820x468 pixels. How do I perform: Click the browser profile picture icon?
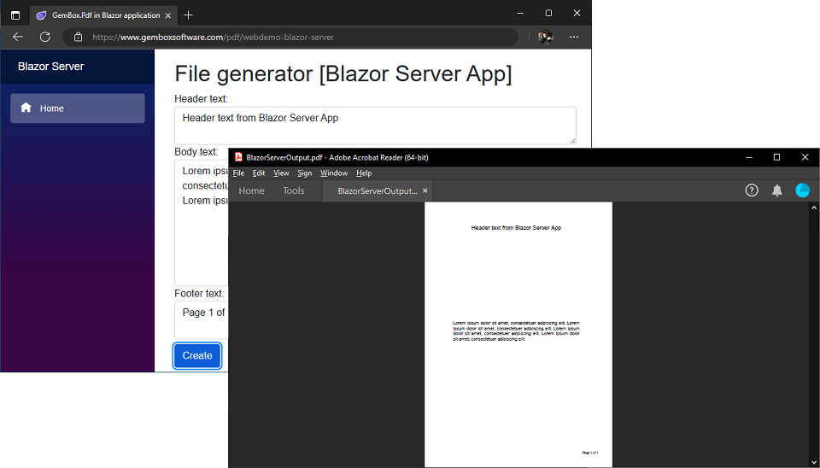pos(545,37)
